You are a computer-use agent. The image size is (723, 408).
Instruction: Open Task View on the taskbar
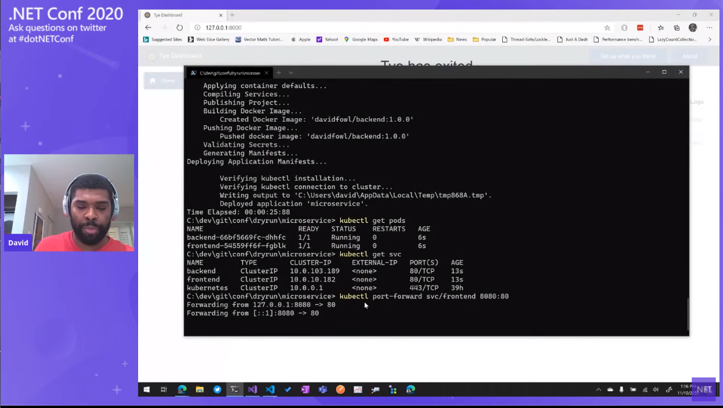pos(164,389)
